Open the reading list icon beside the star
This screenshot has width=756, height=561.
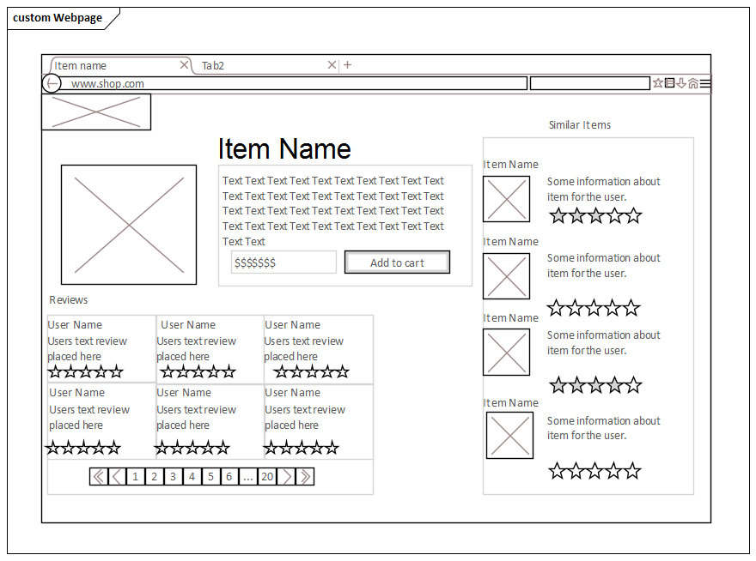(x=670, y=83)
